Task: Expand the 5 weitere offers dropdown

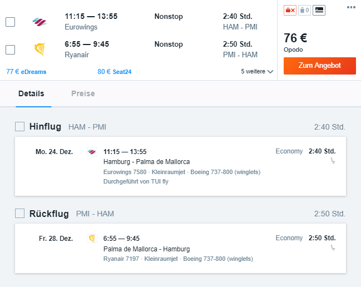Action: (257, 72)
